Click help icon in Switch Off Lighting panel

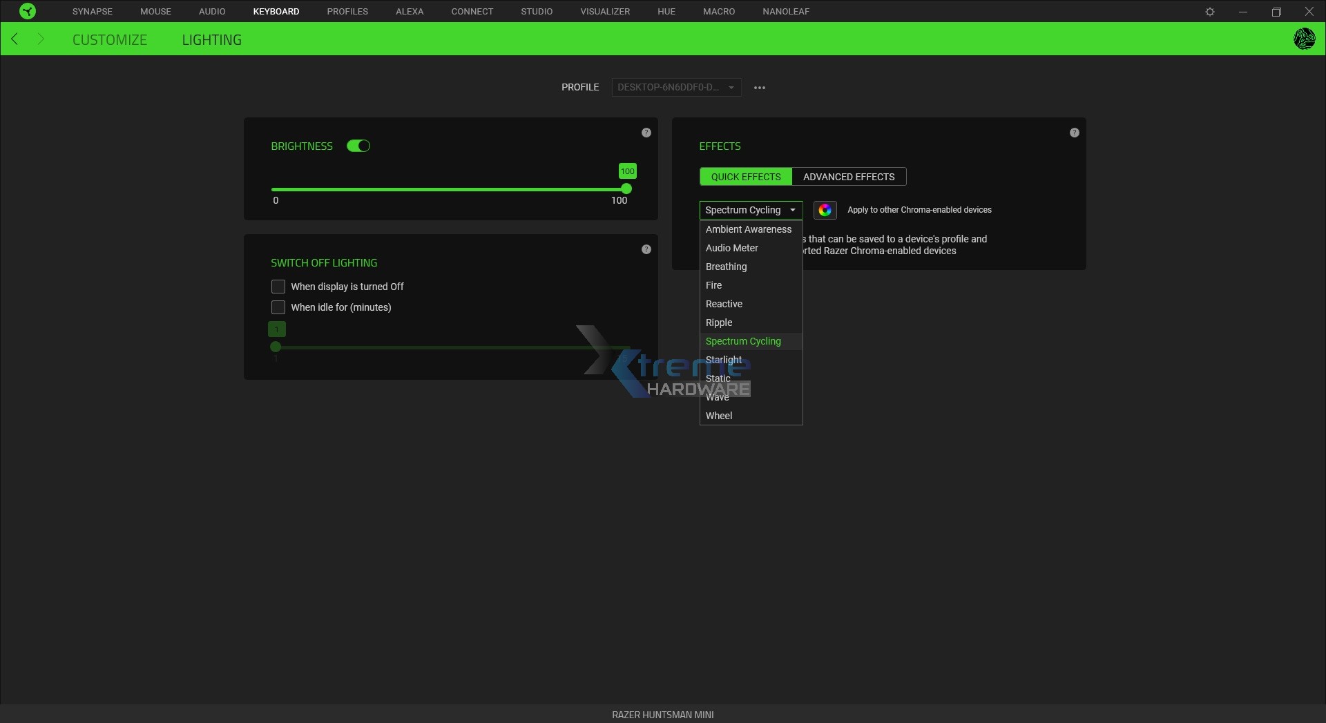point(646,249)
